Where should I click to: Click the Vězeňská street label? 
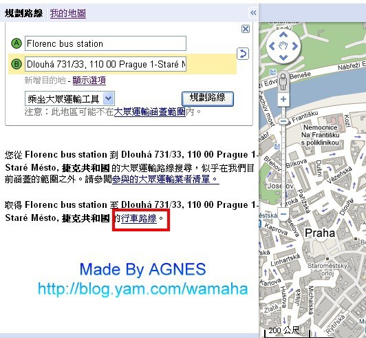pyautogui.click(x=339, y=175)
